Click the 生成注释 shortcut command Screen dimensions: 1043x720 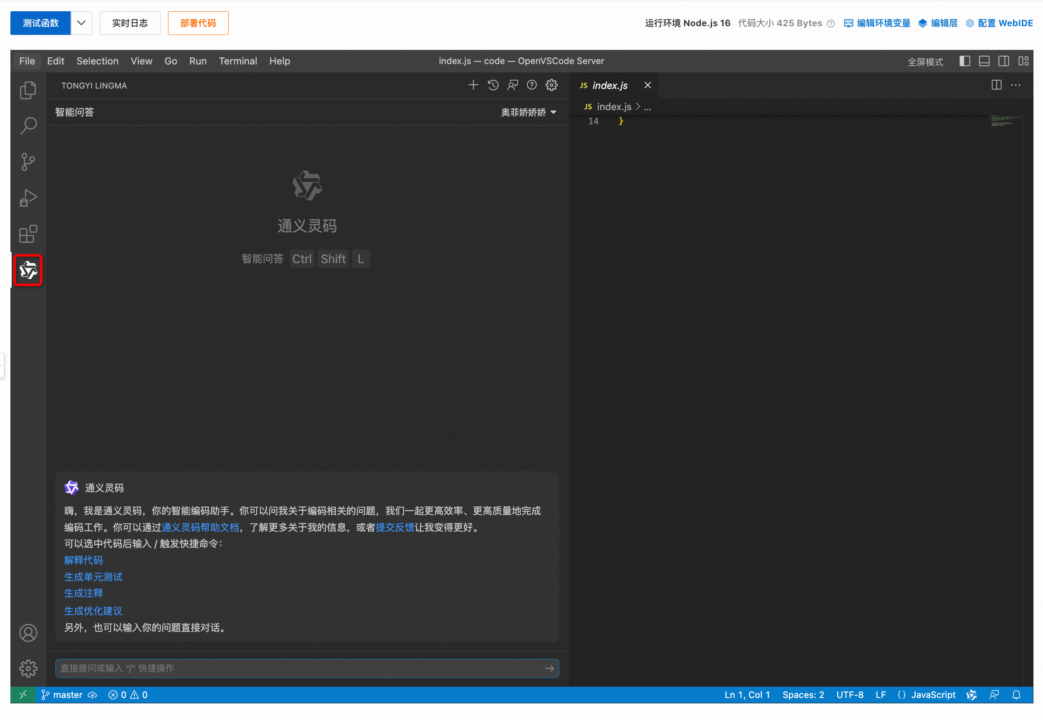pyautogui.click(x=84, y=593)
